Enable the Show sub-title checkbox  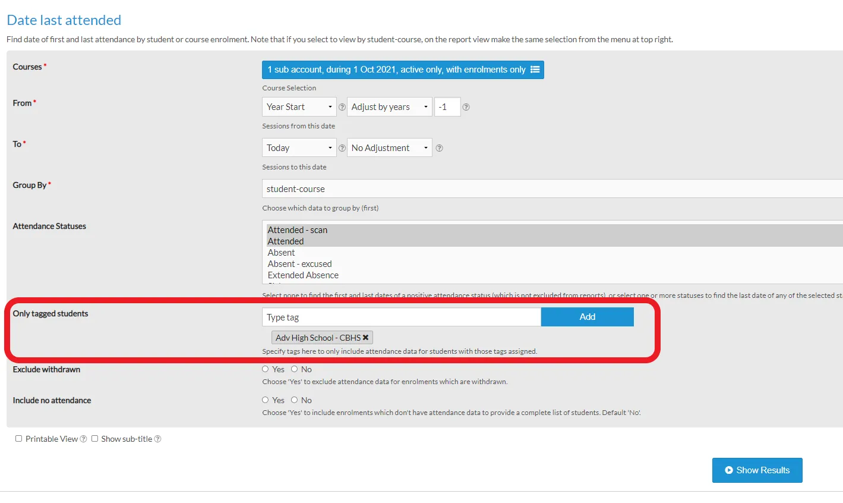pos(94,439)
